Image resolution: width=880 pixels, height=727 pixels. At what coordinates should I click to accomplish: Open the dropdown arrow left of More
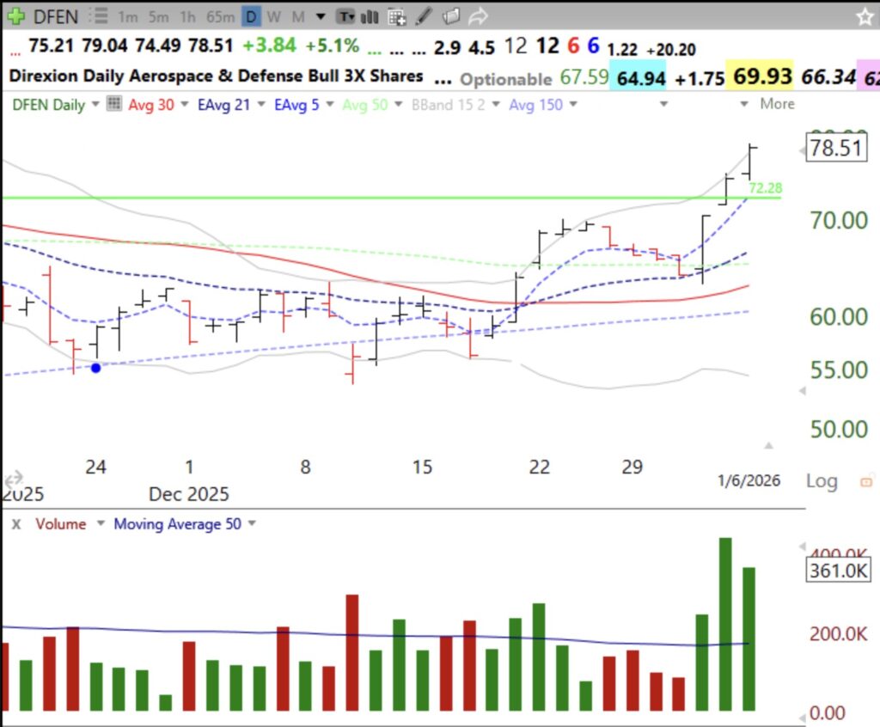pos(744,104)
